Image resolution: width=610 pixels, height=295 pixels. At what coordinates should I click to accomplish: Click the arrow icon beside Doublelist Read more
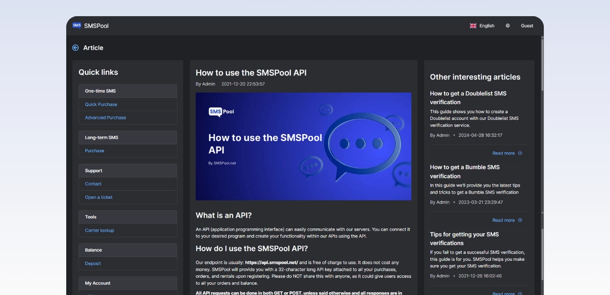click(x=520, y=153)
